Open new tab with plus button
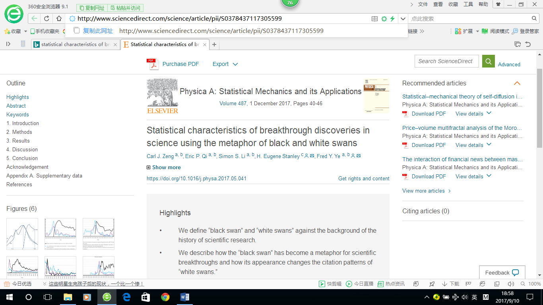Screen dimensions: 543x305 [214, 44]
